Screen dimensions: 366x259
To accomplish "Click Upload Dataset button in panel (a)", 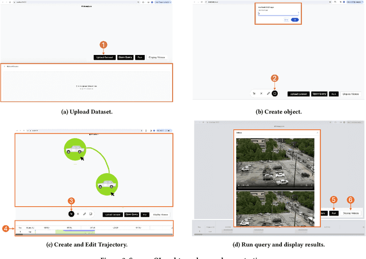I will point(104,58).
